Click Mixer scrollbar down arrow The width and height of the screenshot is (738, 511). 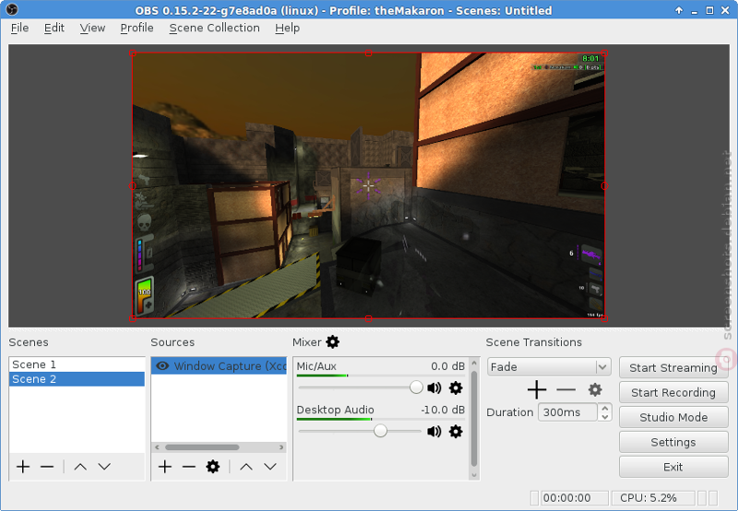tap(474, 475)
